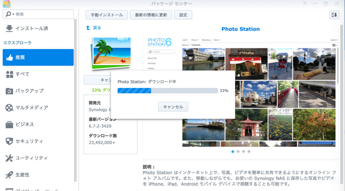Viewport: 345px width, 191px height.
Task: Click the Photo Station title heading
Action: (241, 29)
